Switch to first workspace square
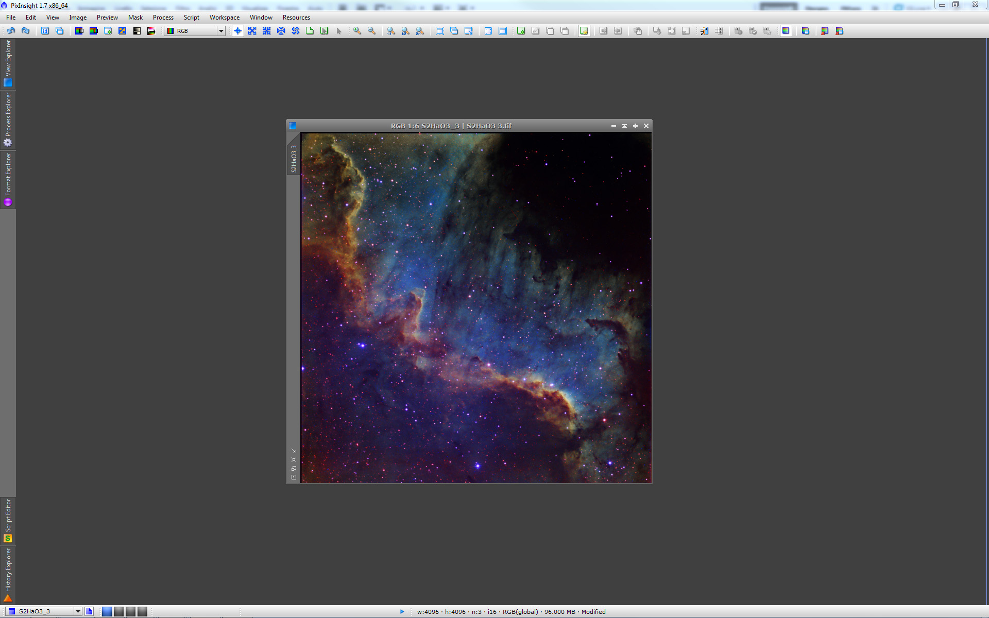Image resolution: width=989 pixels, height=618 pixels. point(107,611)
